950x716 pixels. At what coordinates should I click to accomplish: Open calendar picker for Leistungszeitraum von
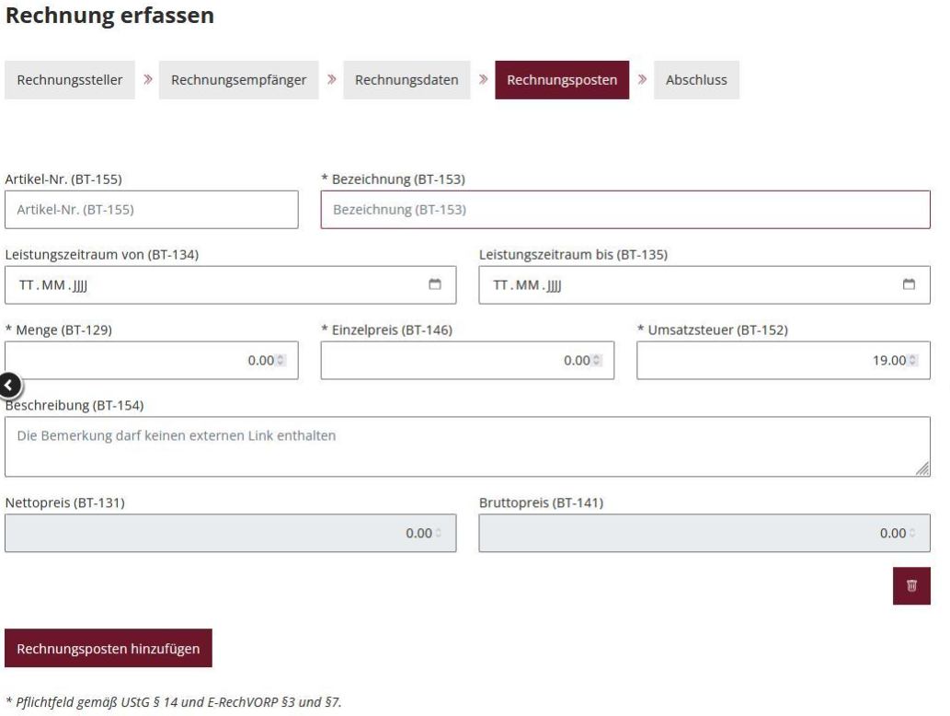(x=436, y=284)
